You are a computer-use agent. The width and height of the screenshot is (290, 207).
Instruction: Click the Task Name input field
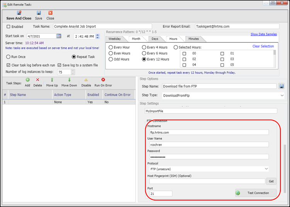(x=103, y=26)
